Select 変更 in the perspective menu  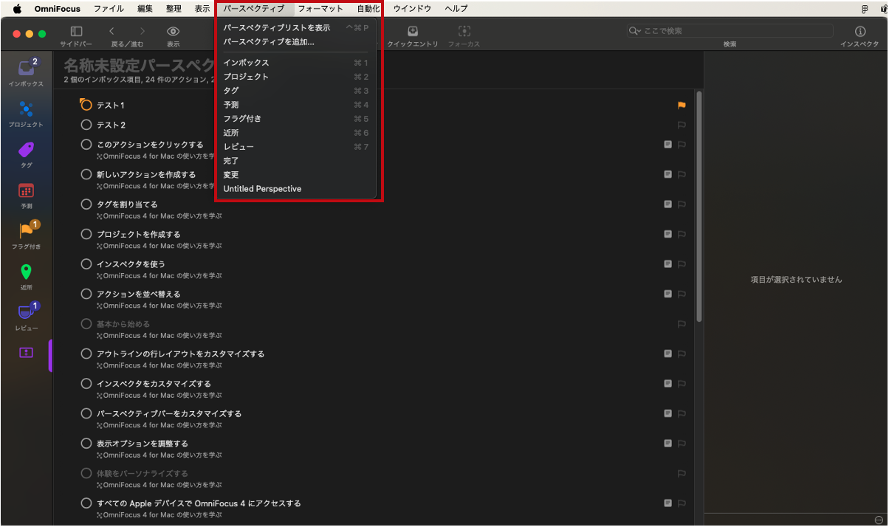tap(296, 175)
